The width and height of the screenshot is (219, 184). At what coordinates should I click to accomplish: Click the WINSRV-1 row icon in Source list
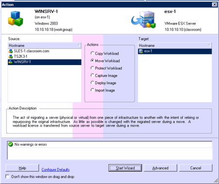[11, 62]
